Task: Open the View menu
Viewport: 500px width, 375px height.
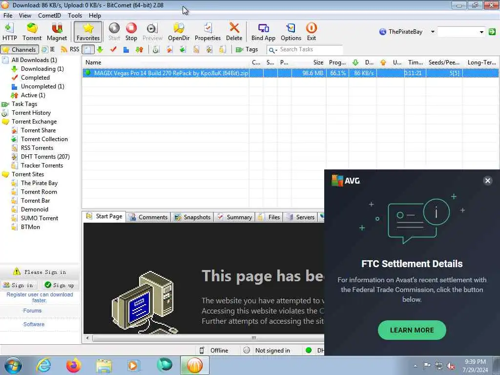Action: tap(25, 15)
